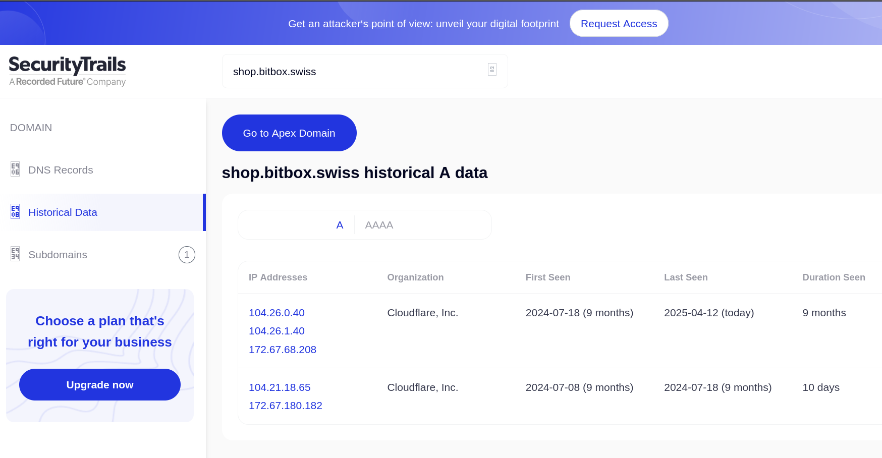Viewport: 882px width, 458px height.
Task: Click the First Seen column header
Action: 548,277
